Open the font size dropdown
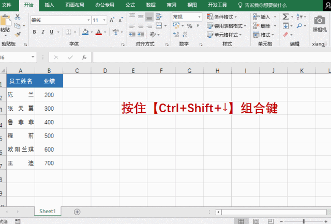 (104, 20)
